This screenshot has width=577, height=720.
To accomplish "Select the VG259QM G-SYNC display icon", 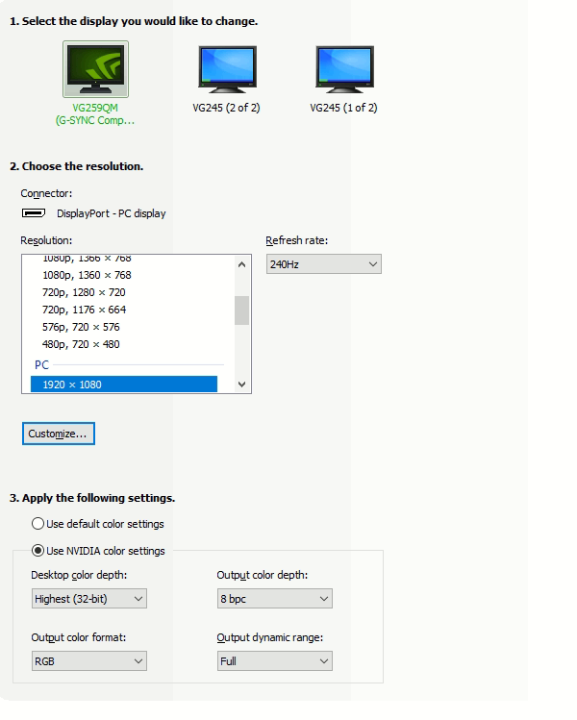I will click(x=95, y=69).
